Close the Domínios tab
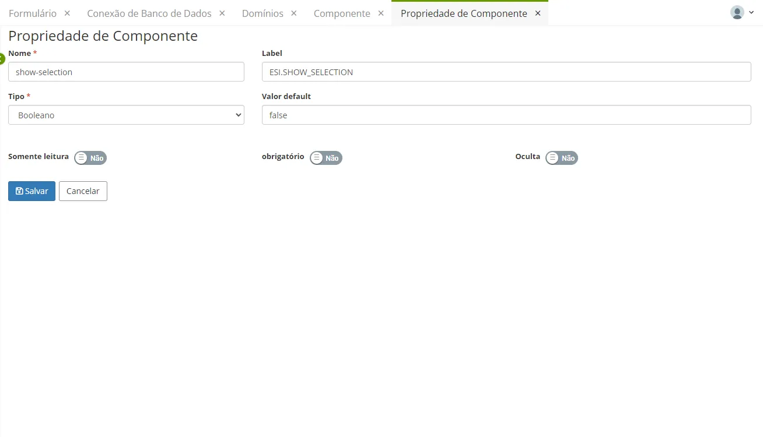 coord(294,13)
